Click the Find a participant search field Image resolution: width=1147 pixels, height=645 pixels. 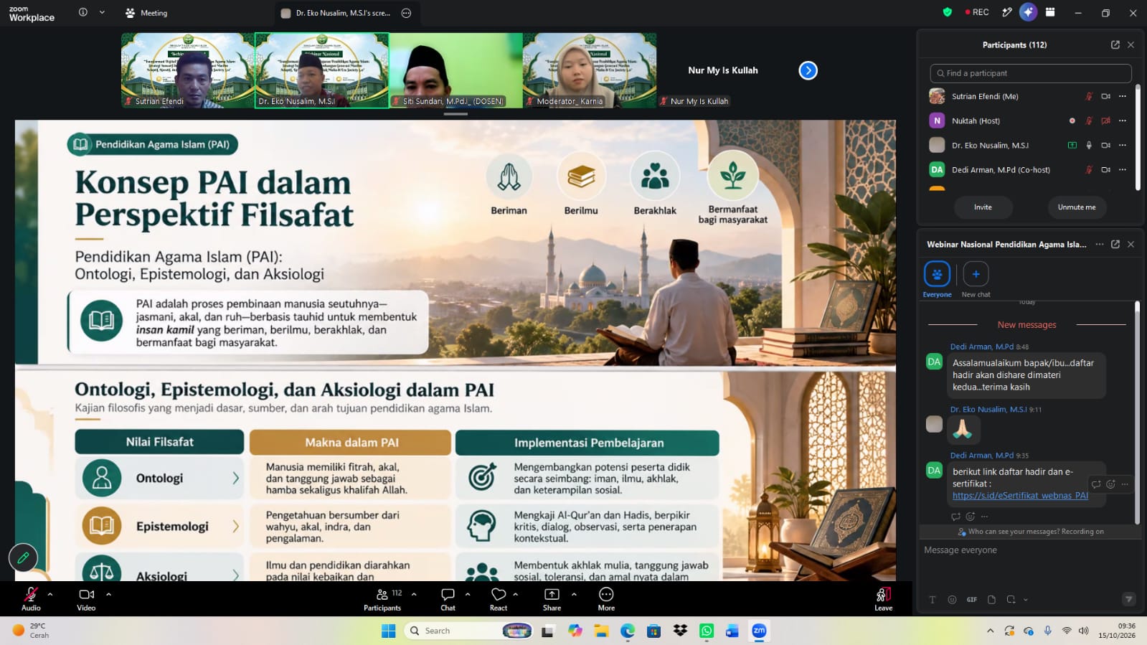1031,73
